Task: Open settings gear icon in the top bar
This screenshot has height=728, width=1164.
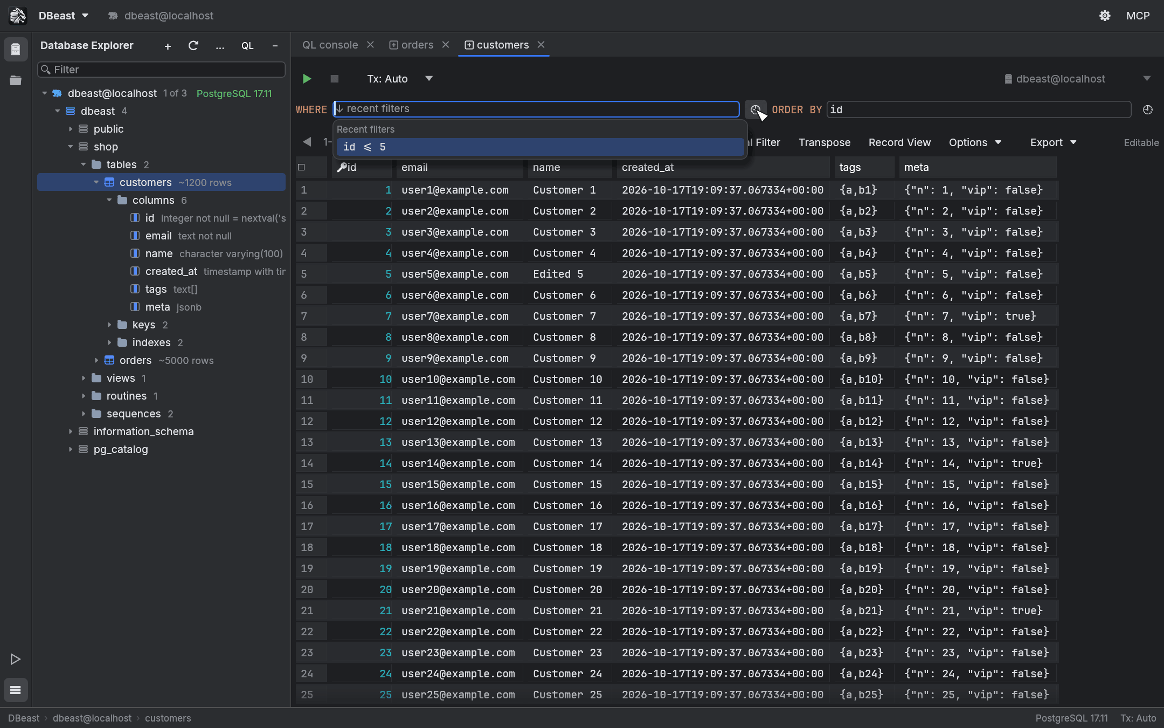Action: click(1105, 16)
